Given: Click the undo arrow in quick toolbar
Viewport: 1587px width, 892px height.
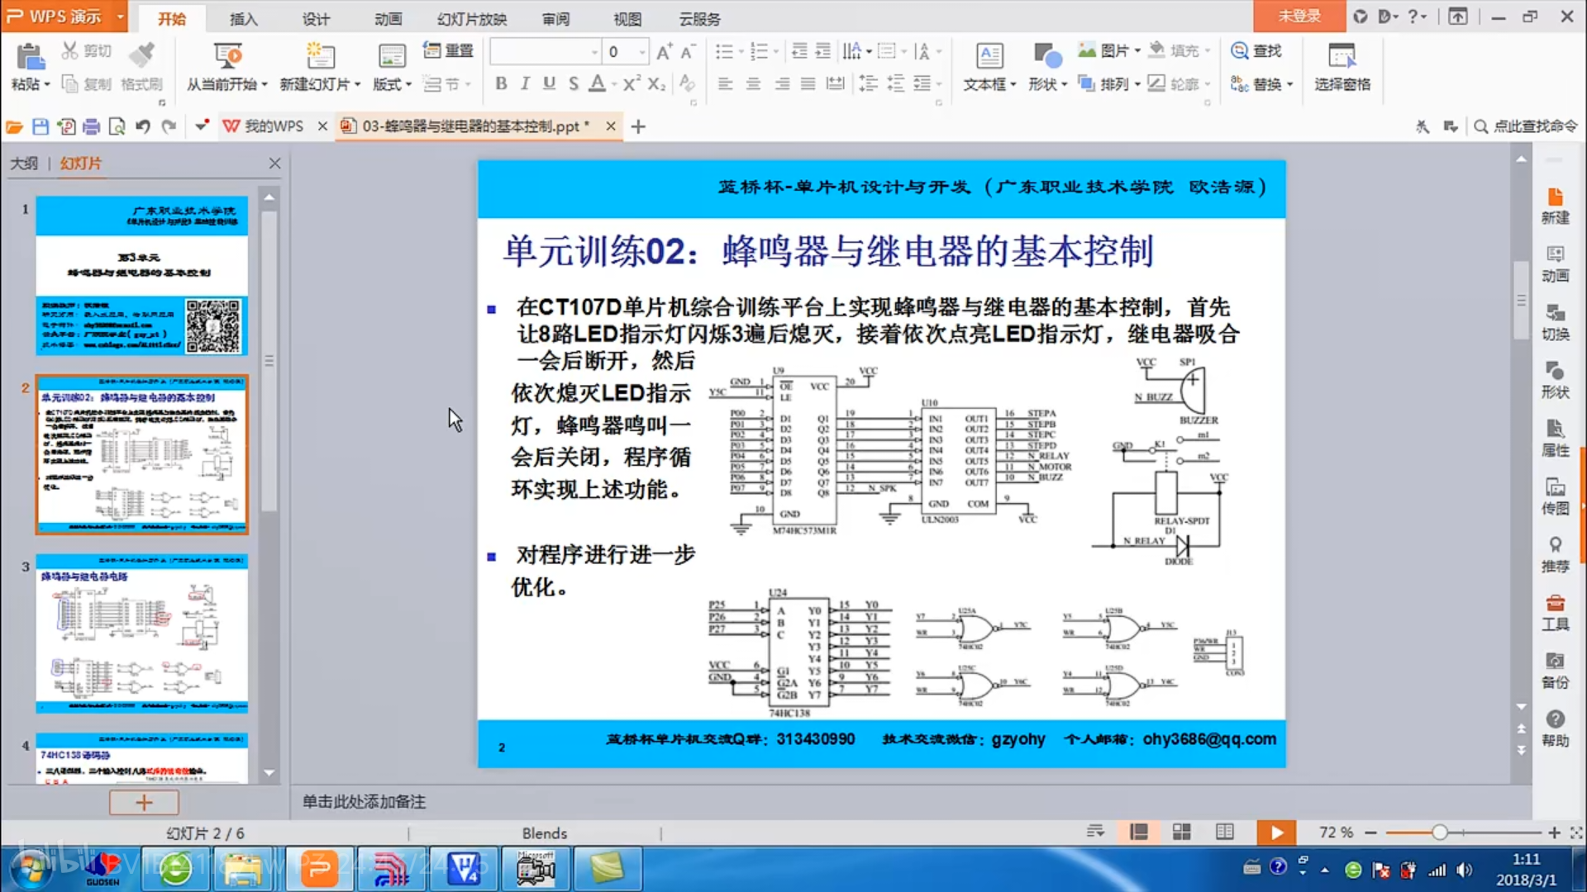Looking at the screenshot, I should click(x=142, y=126).
